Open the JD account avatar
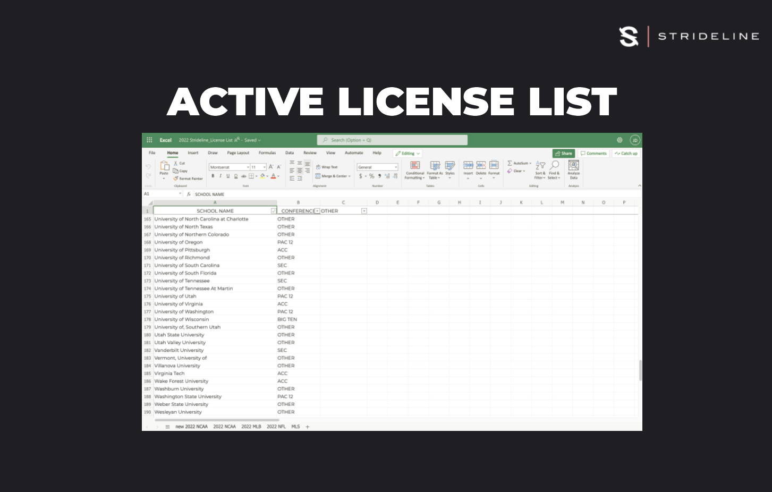This screenshot has height=492, width=772. pyautogui.click(x=635, y=140)
